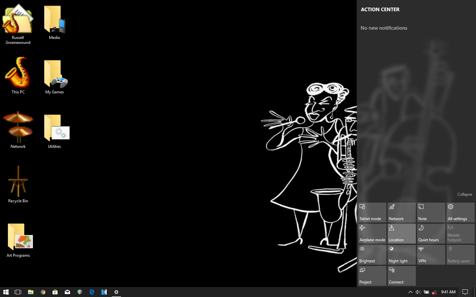Viewport: 476px width, 297px height.
Task: Collapse the quick actions grid
Action: [x=464, y=194]
